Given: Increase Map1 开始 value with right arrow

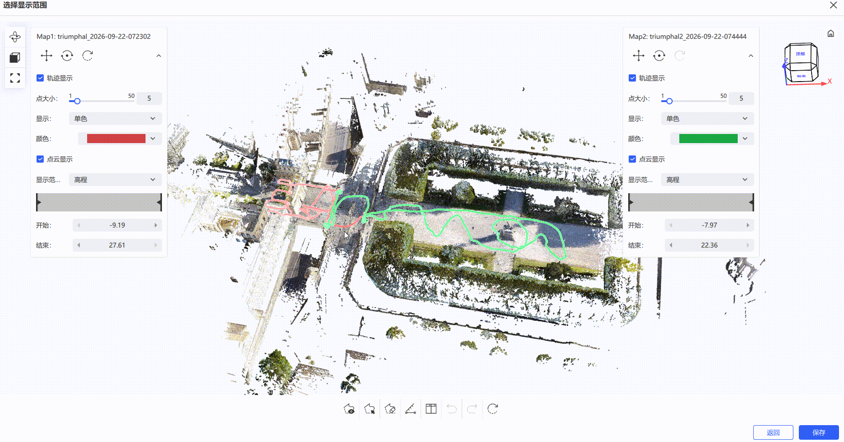Looking at the screenshot, I should click(156, 225).
